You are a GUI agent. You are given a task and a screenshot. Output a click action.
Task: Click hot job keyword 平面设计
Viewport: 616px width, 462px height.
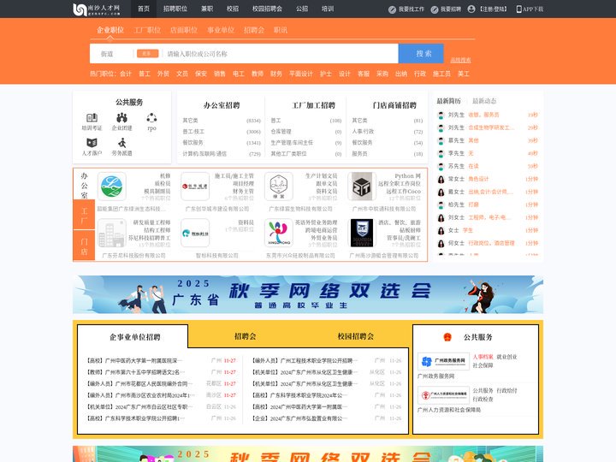(301, 74)
